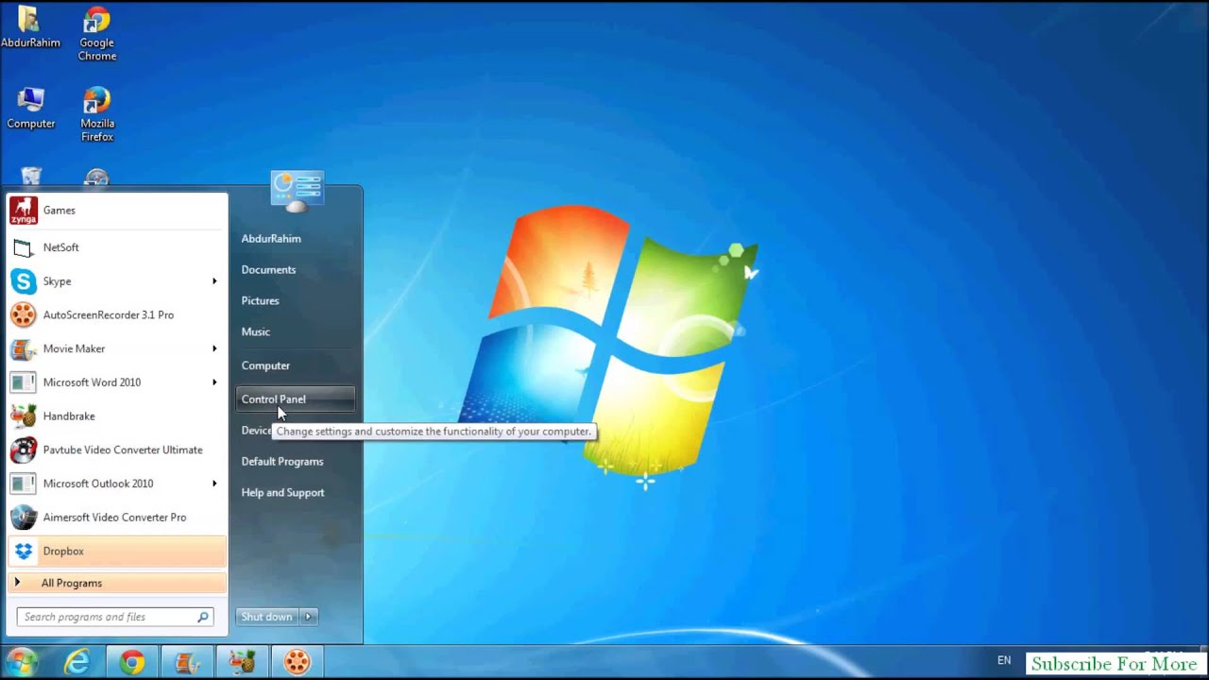Expand the Microsoft Word 2010 jump list arrow
Image resolution: width=1209 pixels, height=680 pixels.
pyautogui.click(x=214, y=382)
